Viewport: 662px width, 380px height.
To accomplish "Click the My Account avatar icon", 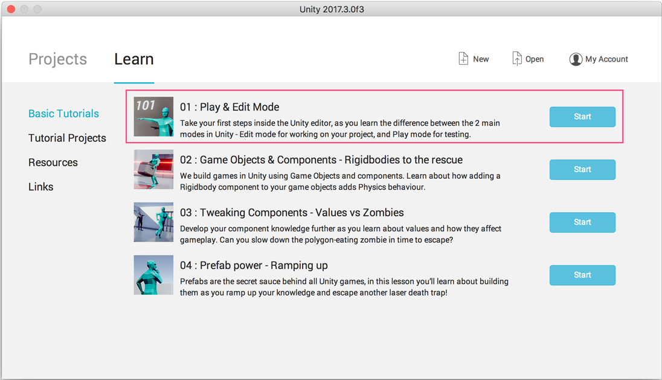I will click(576, 59).
